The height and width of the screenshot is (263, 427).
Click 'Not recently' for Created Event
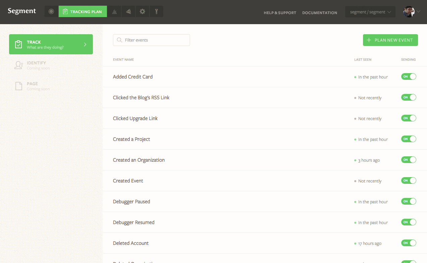click(x=370, y=181)
